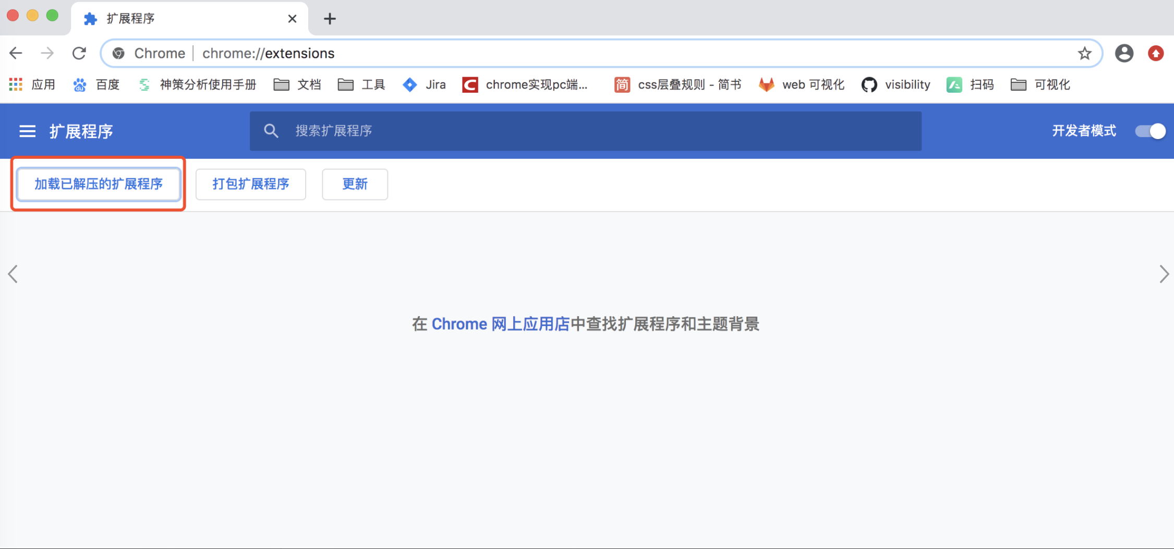Open the user profile avatar icon
Screen dimensions: 1174x549
click(x=1124, y=53)
